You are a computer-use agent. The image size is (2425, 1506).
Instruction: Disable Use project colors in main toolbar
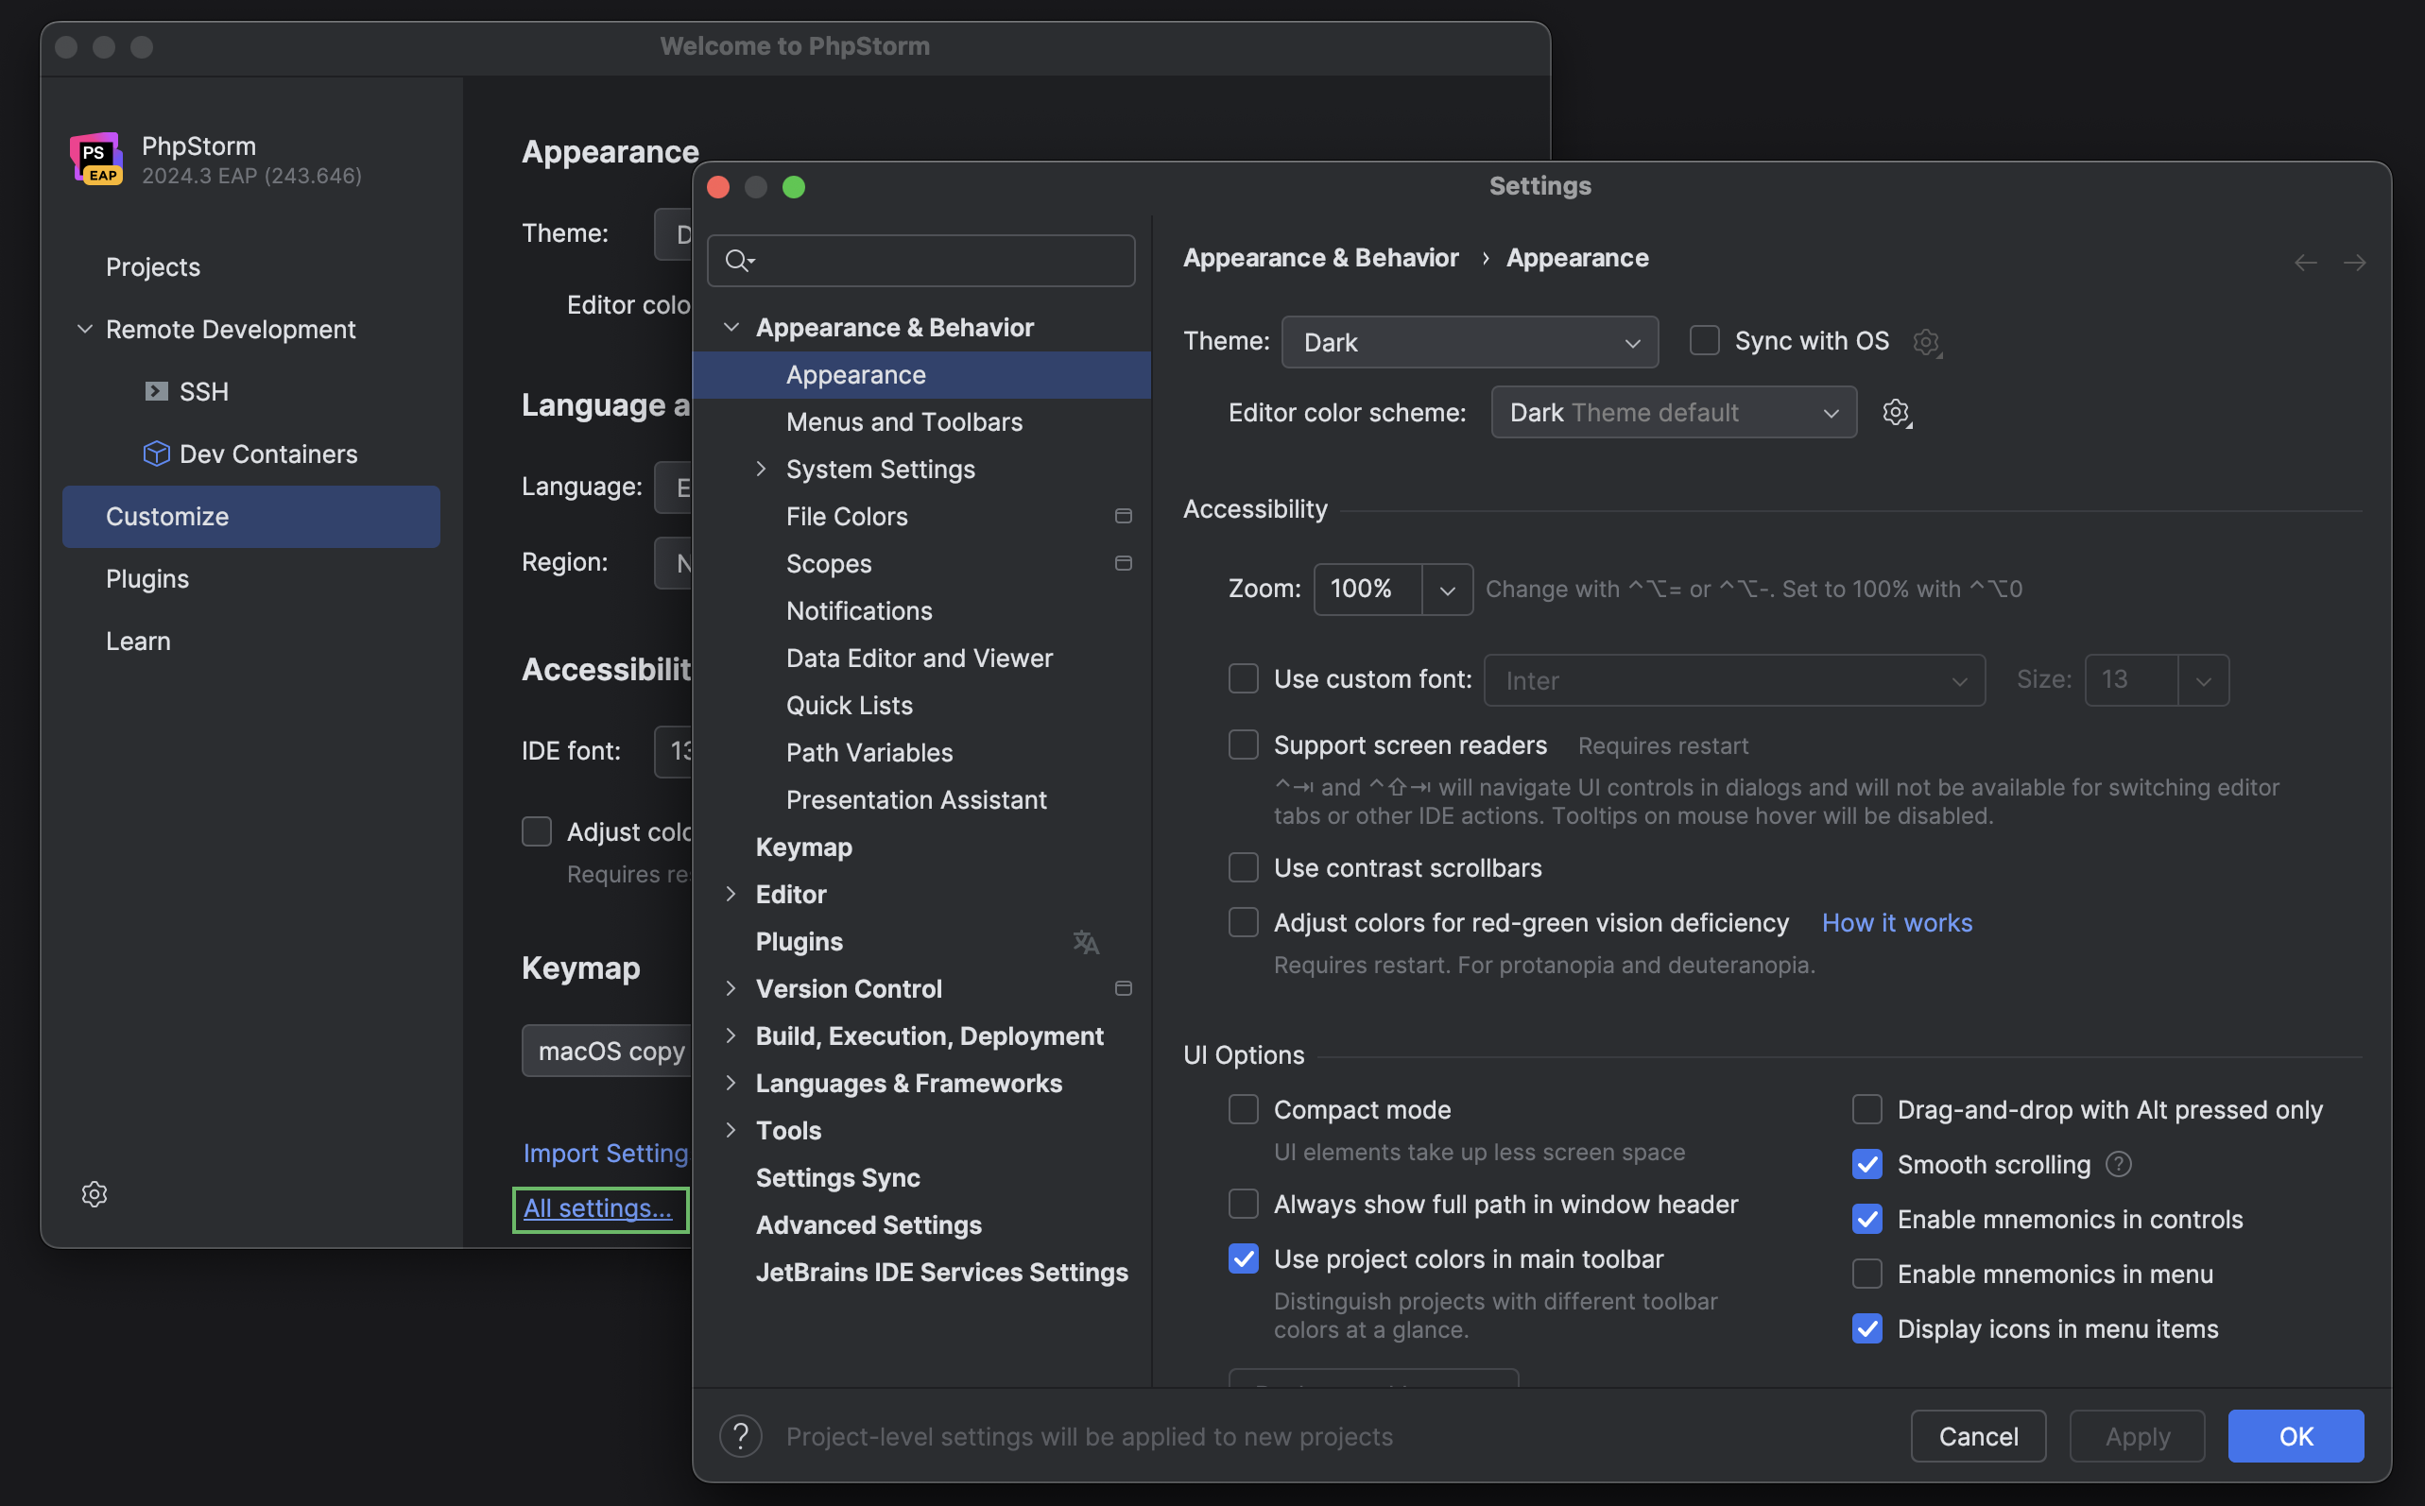[1244, 1258]
